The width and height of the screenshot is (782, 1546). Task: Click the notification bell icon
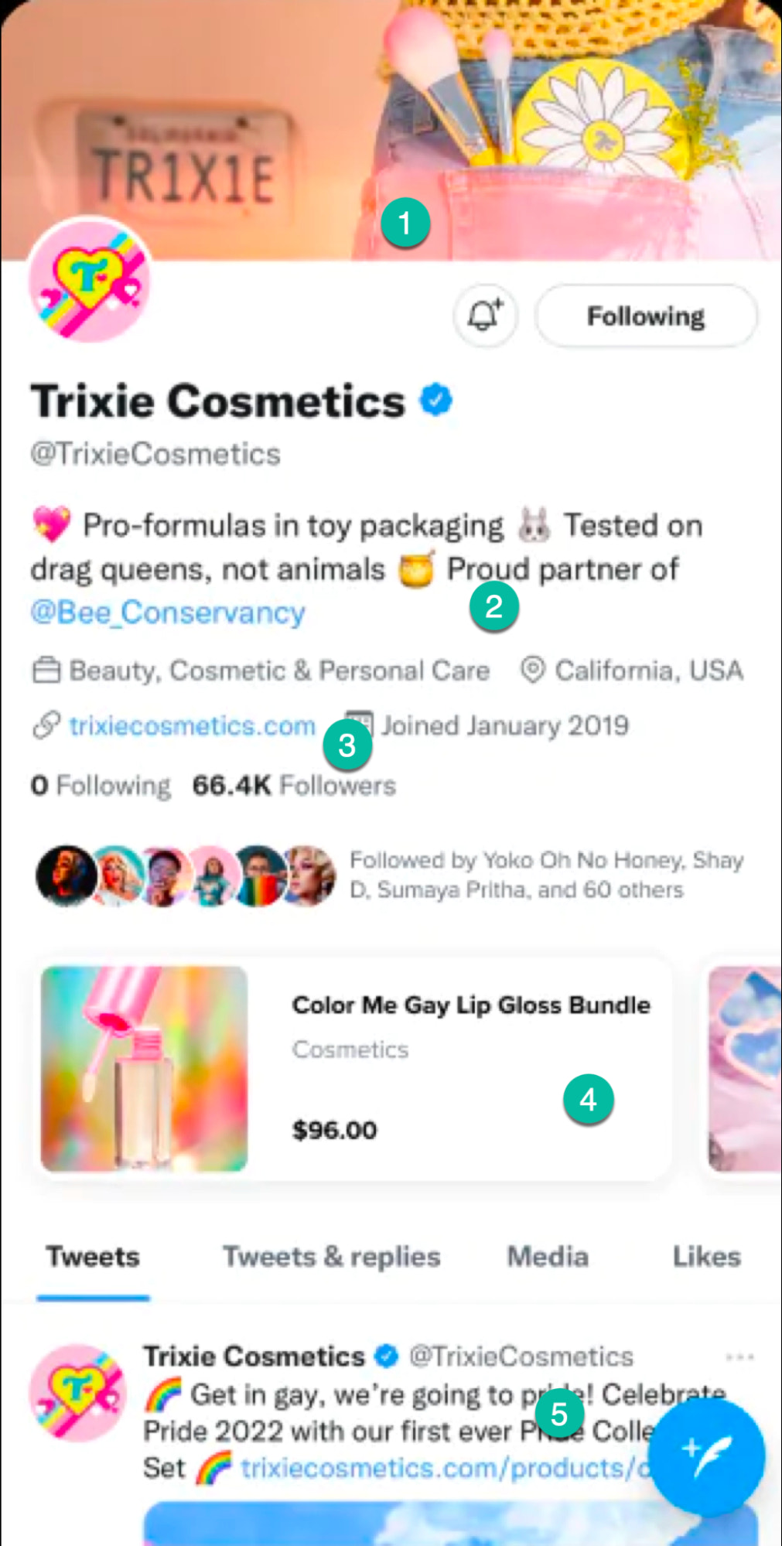(x=484, y=316)
